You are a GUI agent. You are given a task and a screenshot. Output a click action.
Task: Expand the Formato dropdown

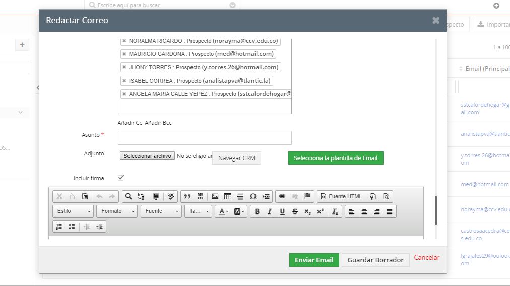pyautogui.click(x=118, y=211)
